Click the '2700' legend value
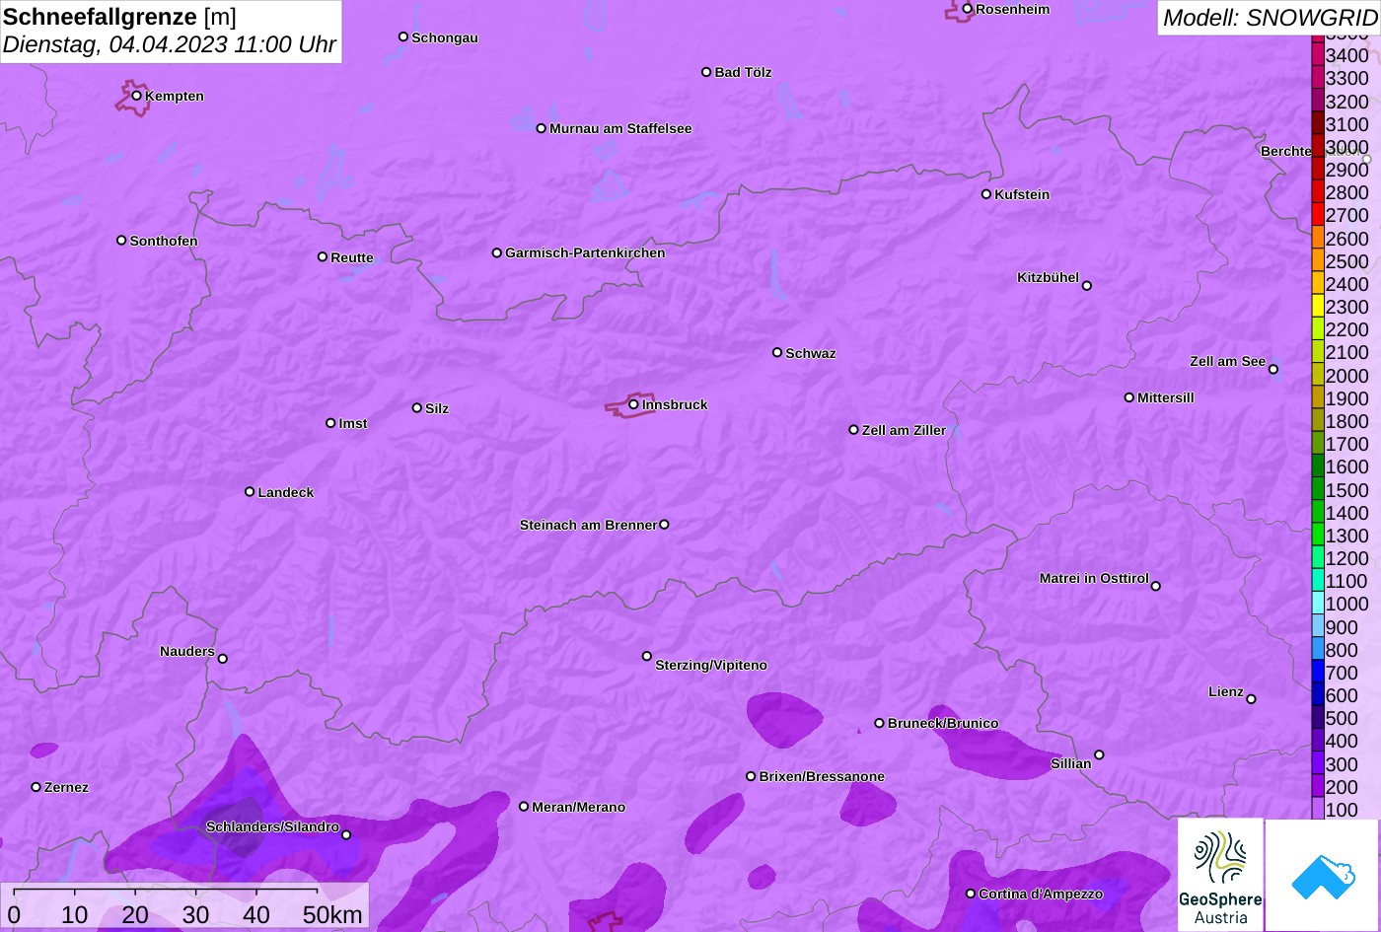Viewport: 1381px width, 932px height. (x=1347, y=215)
